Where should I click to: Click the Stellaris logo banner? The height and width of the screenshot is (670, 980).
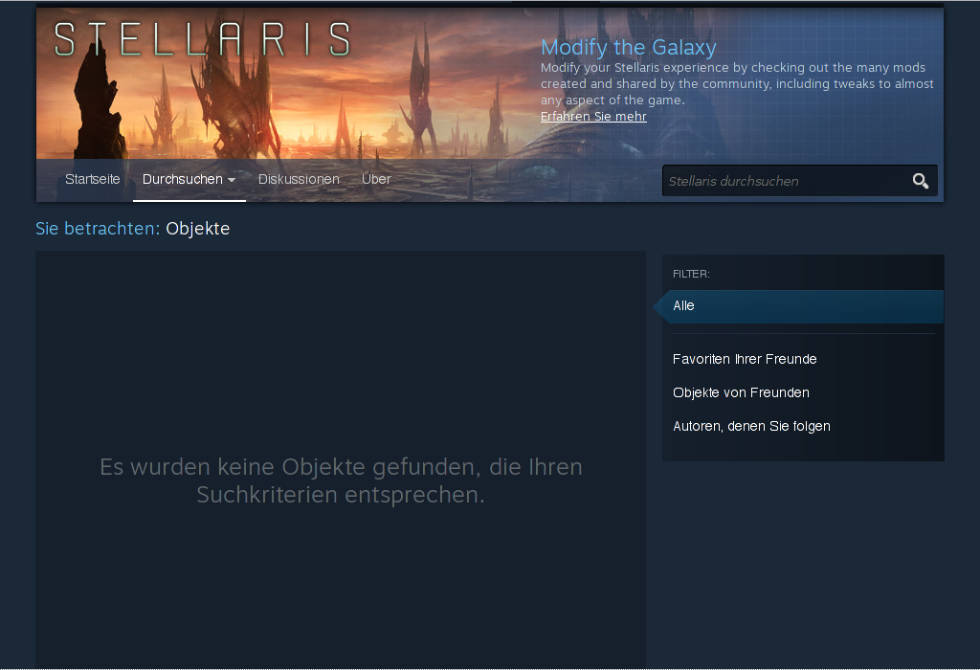[202, 38]
